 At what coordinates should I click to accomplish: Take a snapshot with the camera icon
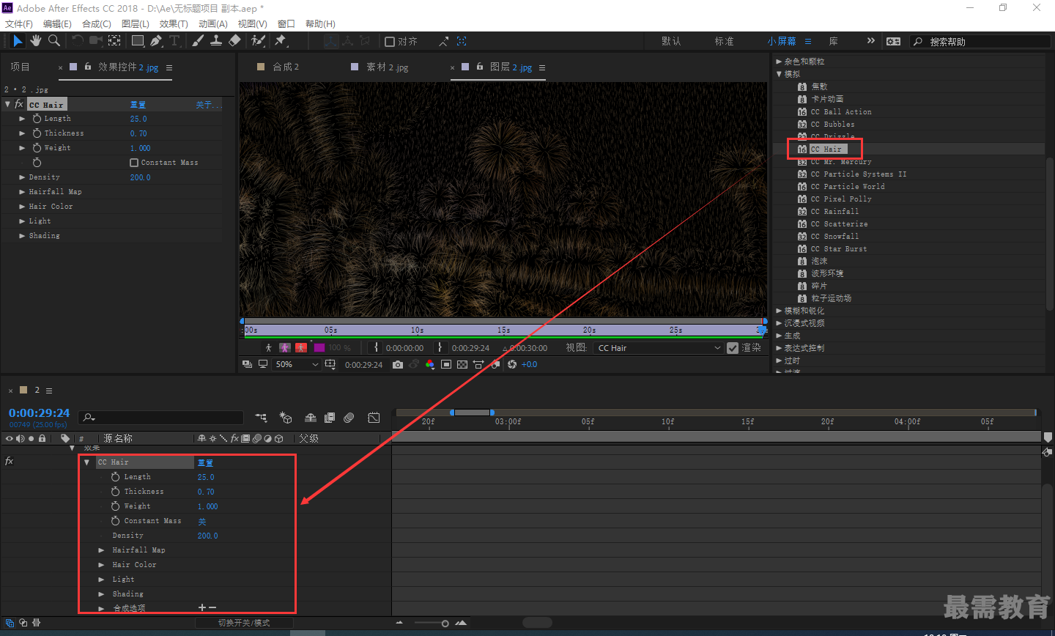pyautogui.click(x=398, y=364)
